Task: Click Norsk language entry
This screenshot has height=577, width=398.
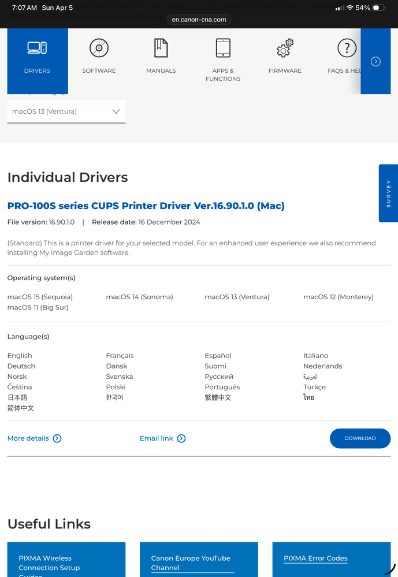Action: (x=17, y=377)
